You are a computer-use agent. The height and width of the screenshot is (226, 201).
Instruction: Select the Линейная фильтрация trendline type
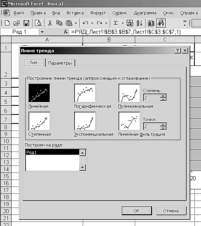(x=129, y=121)
